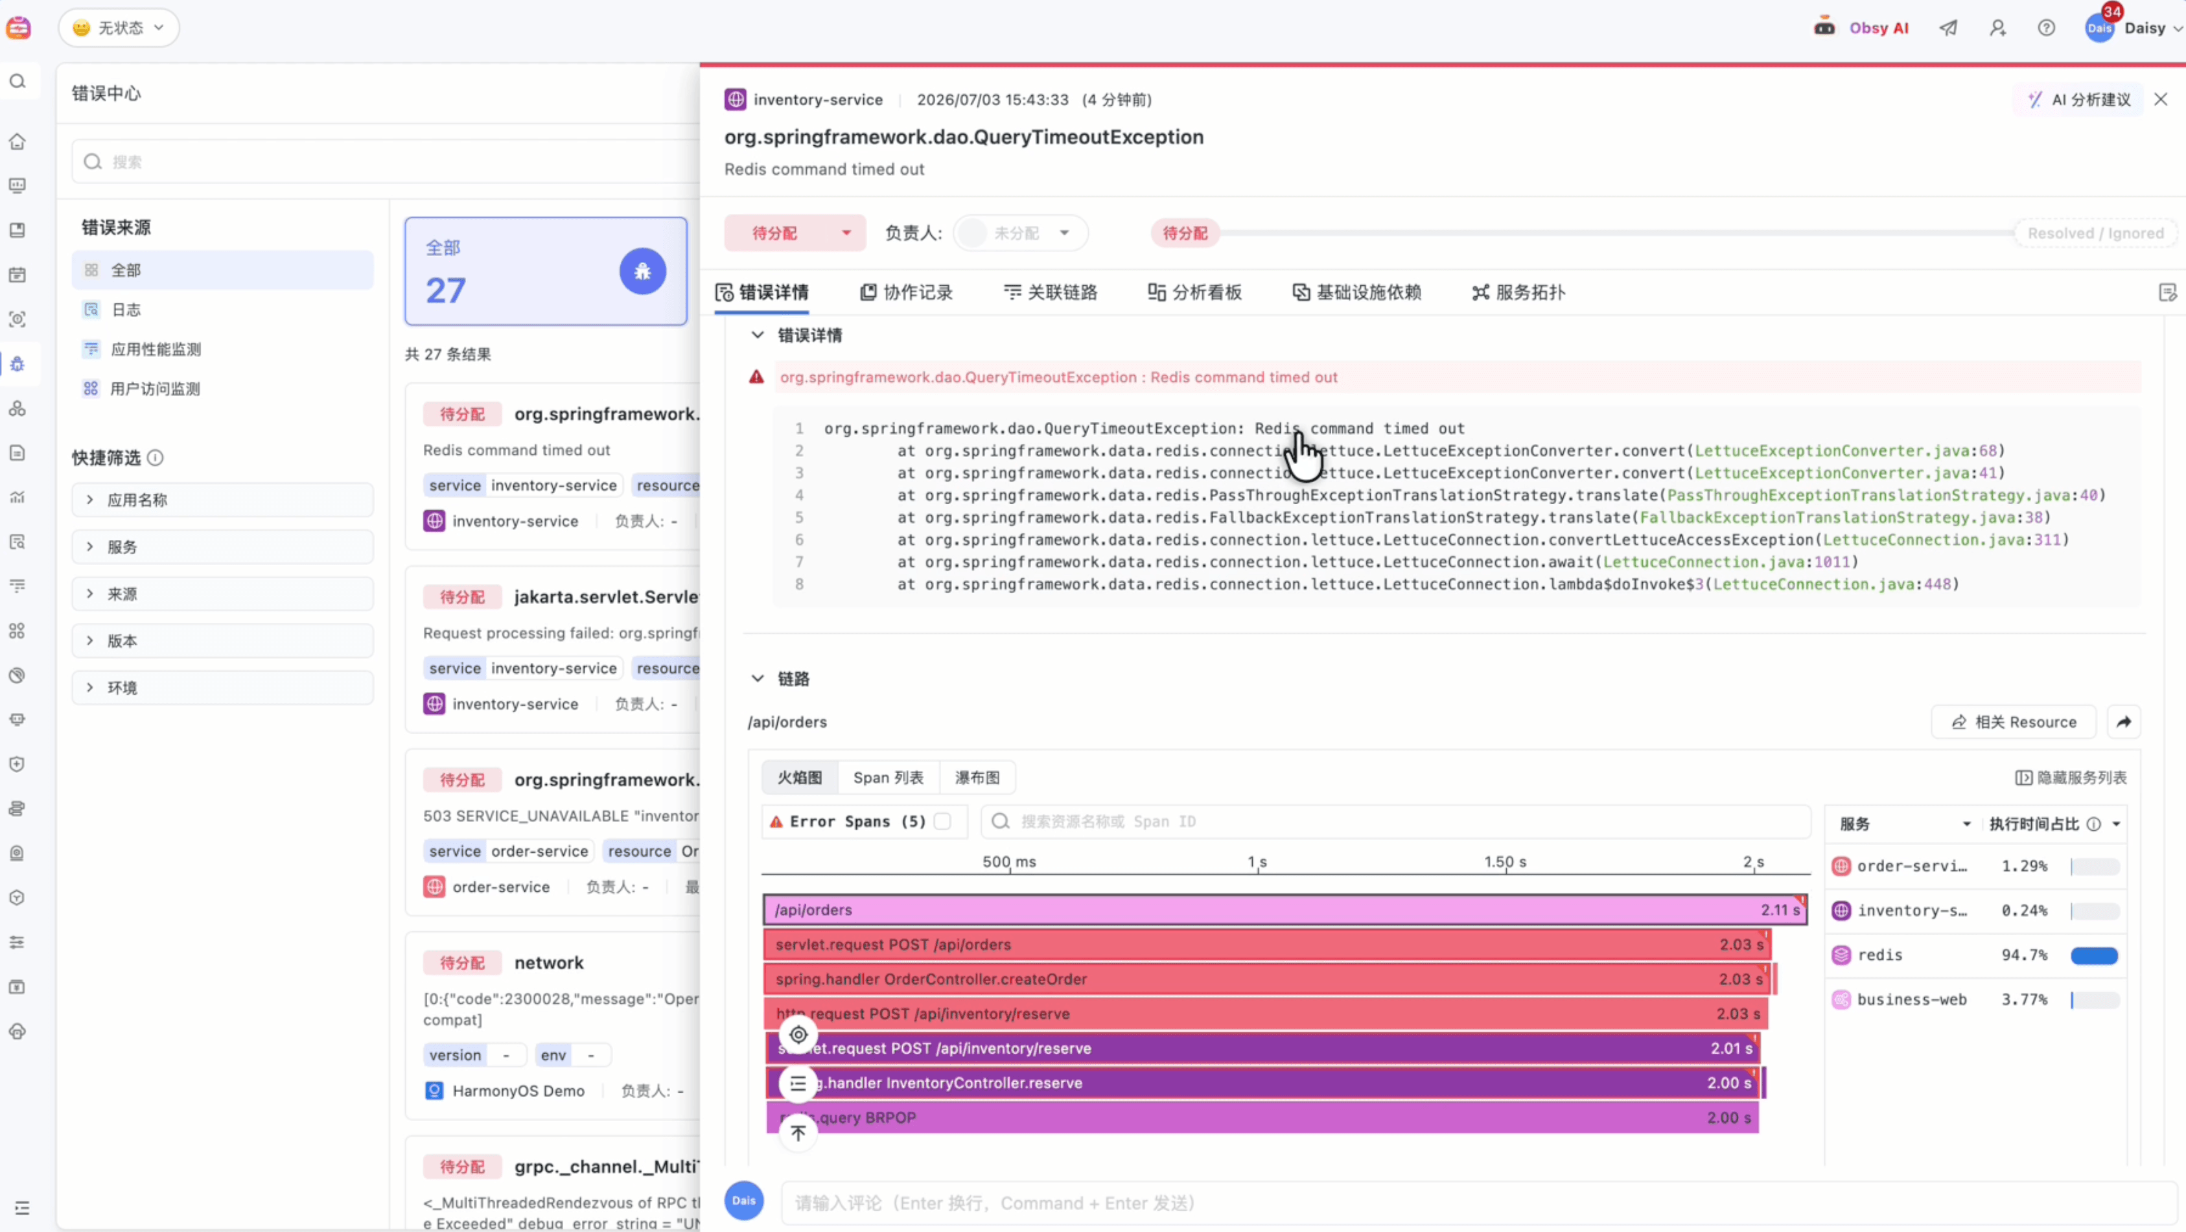Click the /api/orders flame graph span
This screenshot has width=2186, height=1232.
1285,909
